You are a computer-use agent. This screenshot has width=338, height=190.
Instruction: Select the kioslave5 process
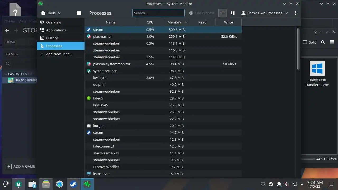click(163, 105)
